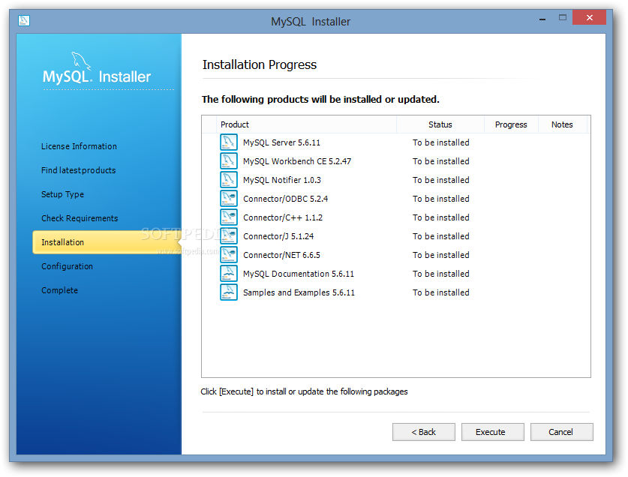Click MySQL Workbench's To be installed status

tap(441, 161)
